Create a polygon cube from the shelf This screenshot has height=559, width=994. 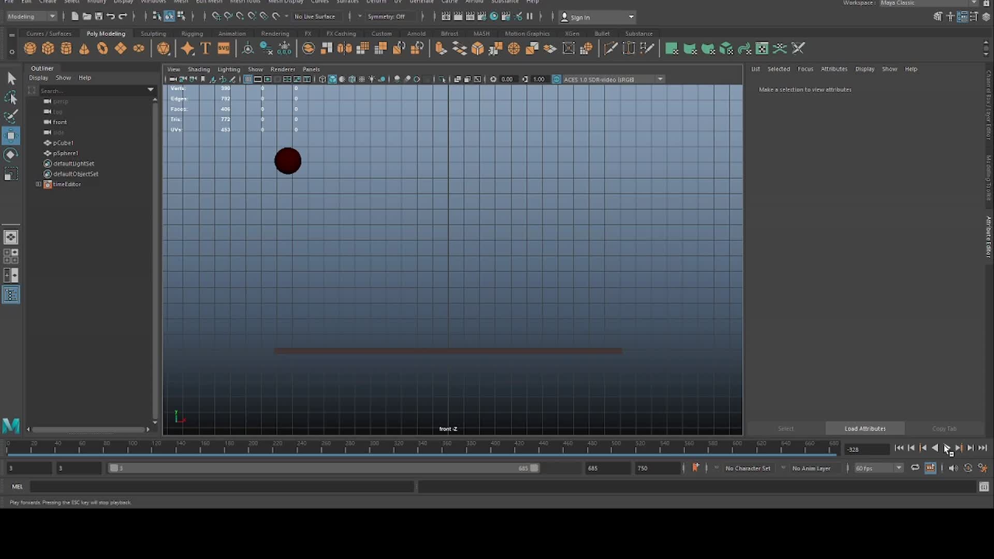pyautogui.click(x=48, y=48)
